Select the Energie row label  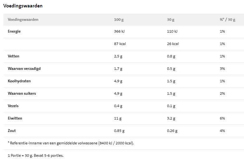[14, 31]
